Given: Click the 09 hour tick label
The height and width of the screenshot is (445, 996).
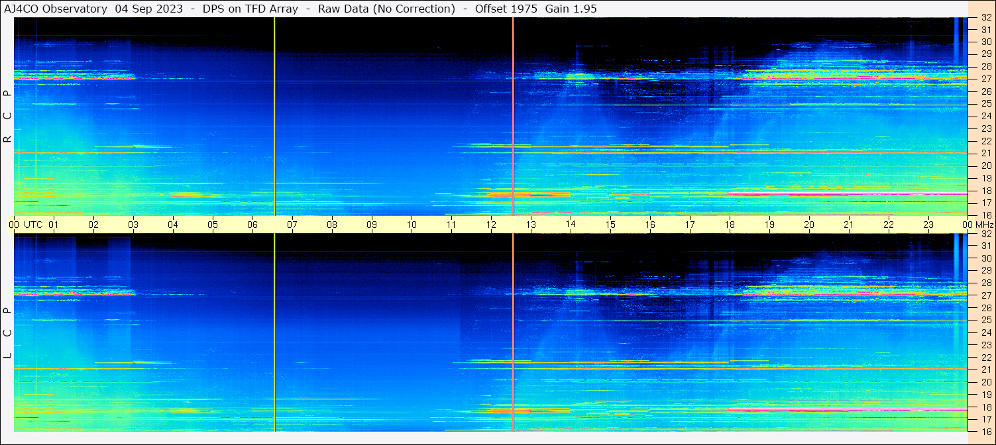Looking at the screenshot, I should [372, 224].
